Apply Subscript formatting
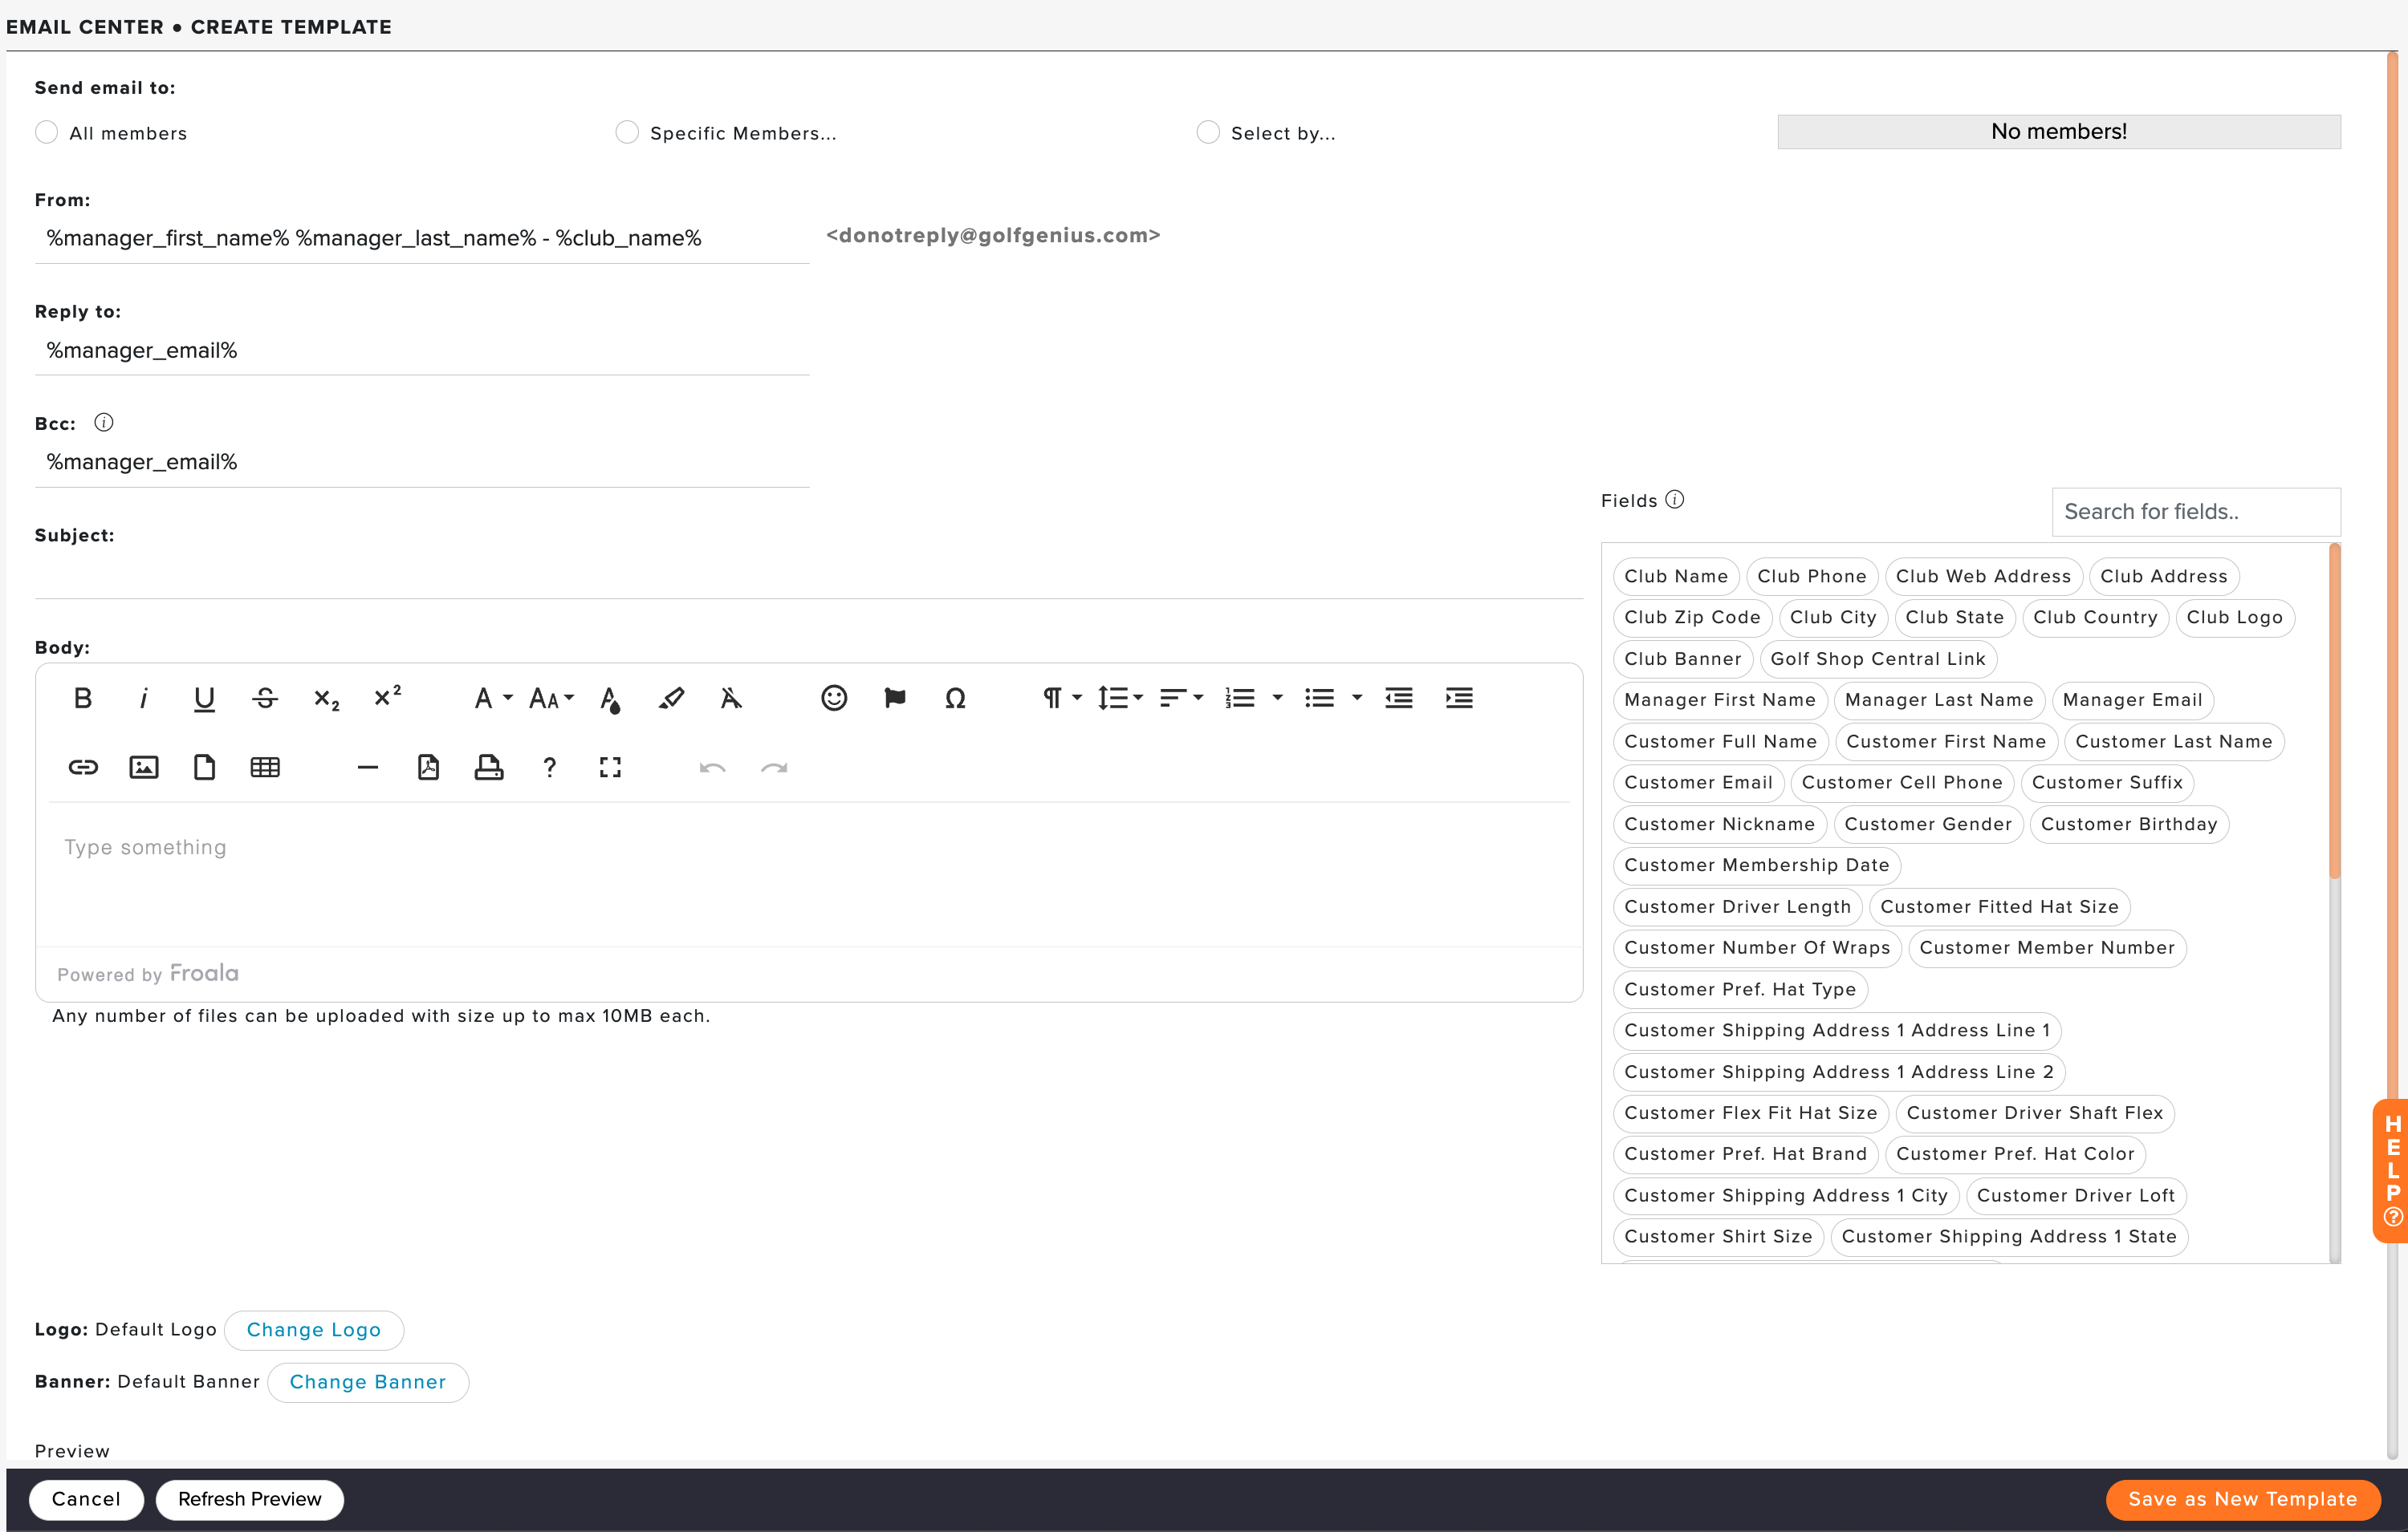The height and width of the screenshot is (1532, 2408). click(326, 699)
